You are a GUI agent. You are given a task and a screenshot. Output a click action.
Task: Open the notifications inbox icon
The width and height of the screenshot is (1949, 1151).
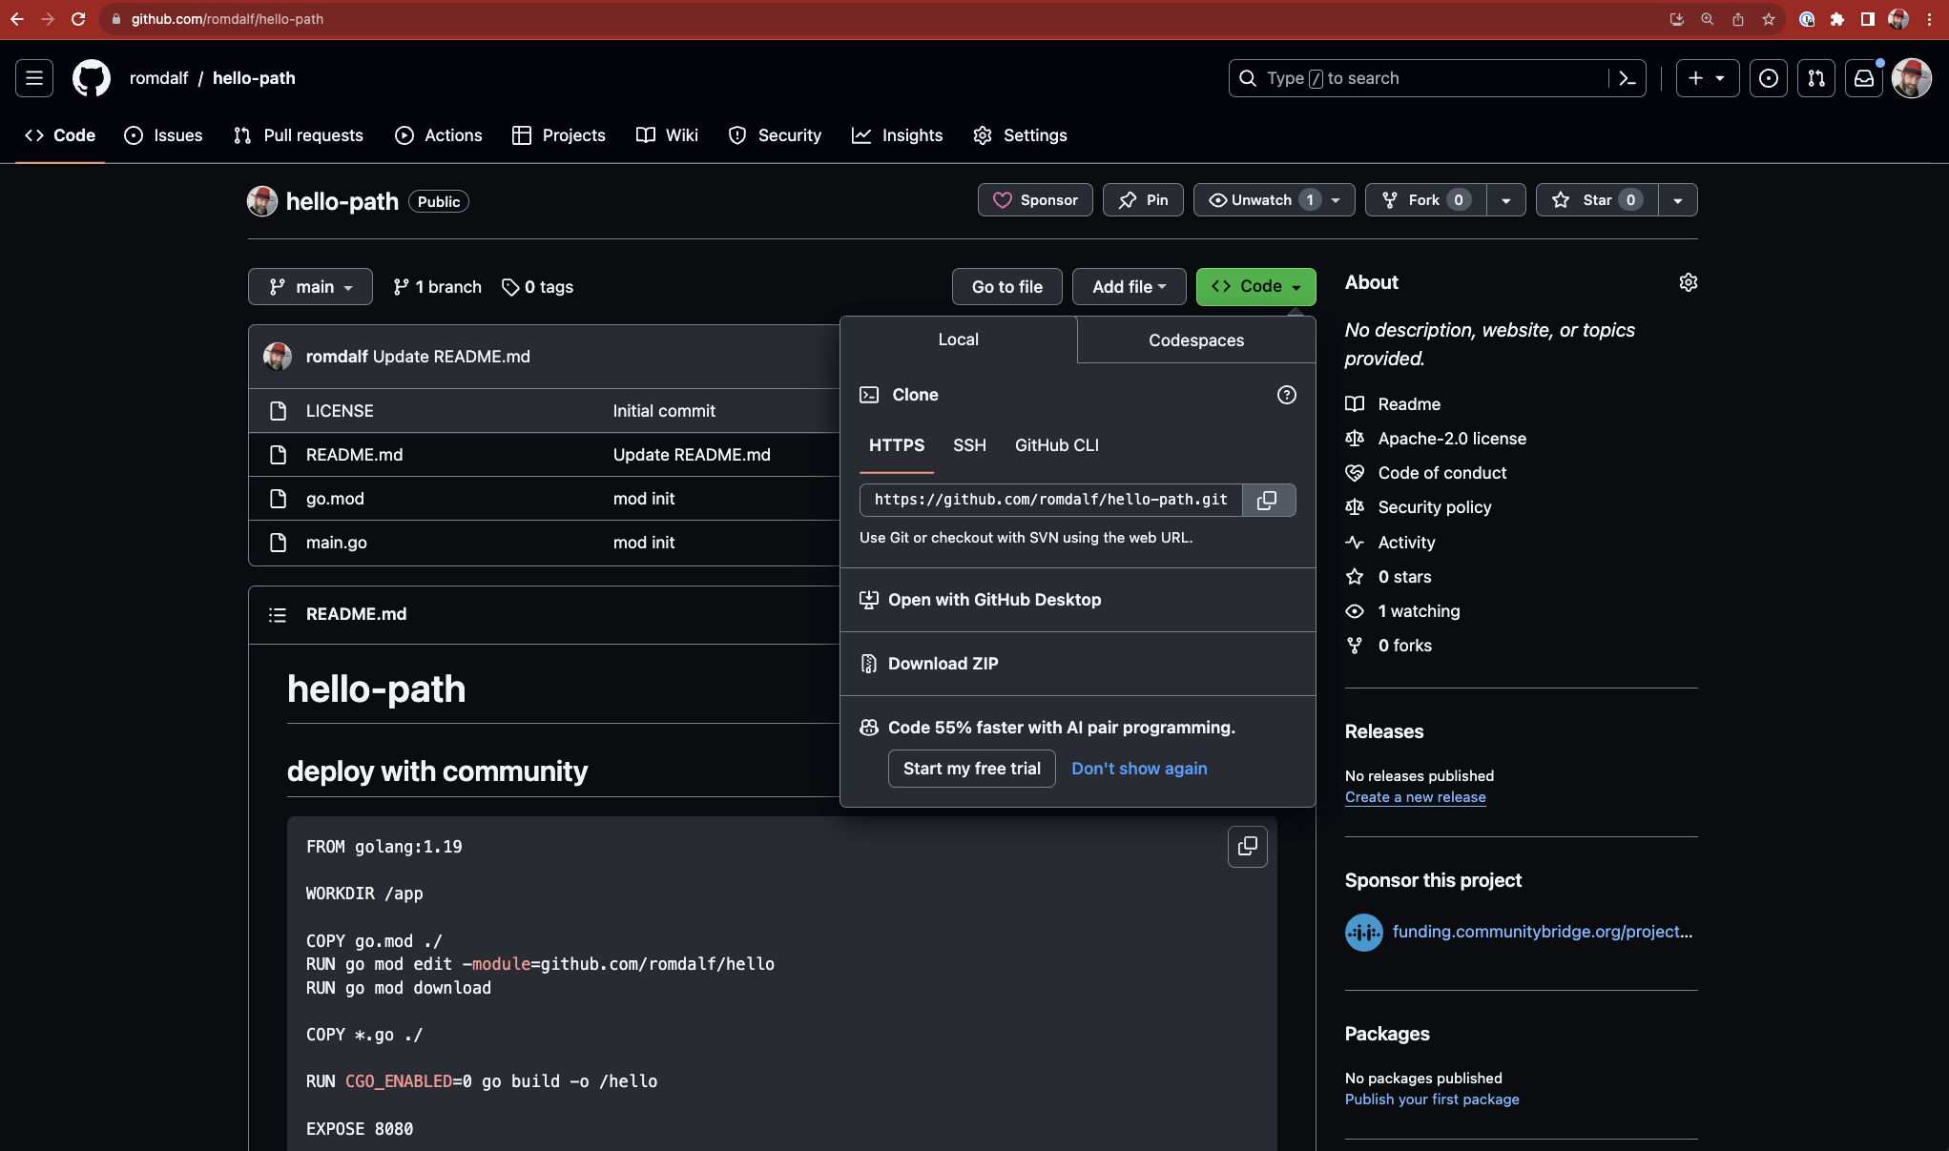click(x=1863, y=78)
